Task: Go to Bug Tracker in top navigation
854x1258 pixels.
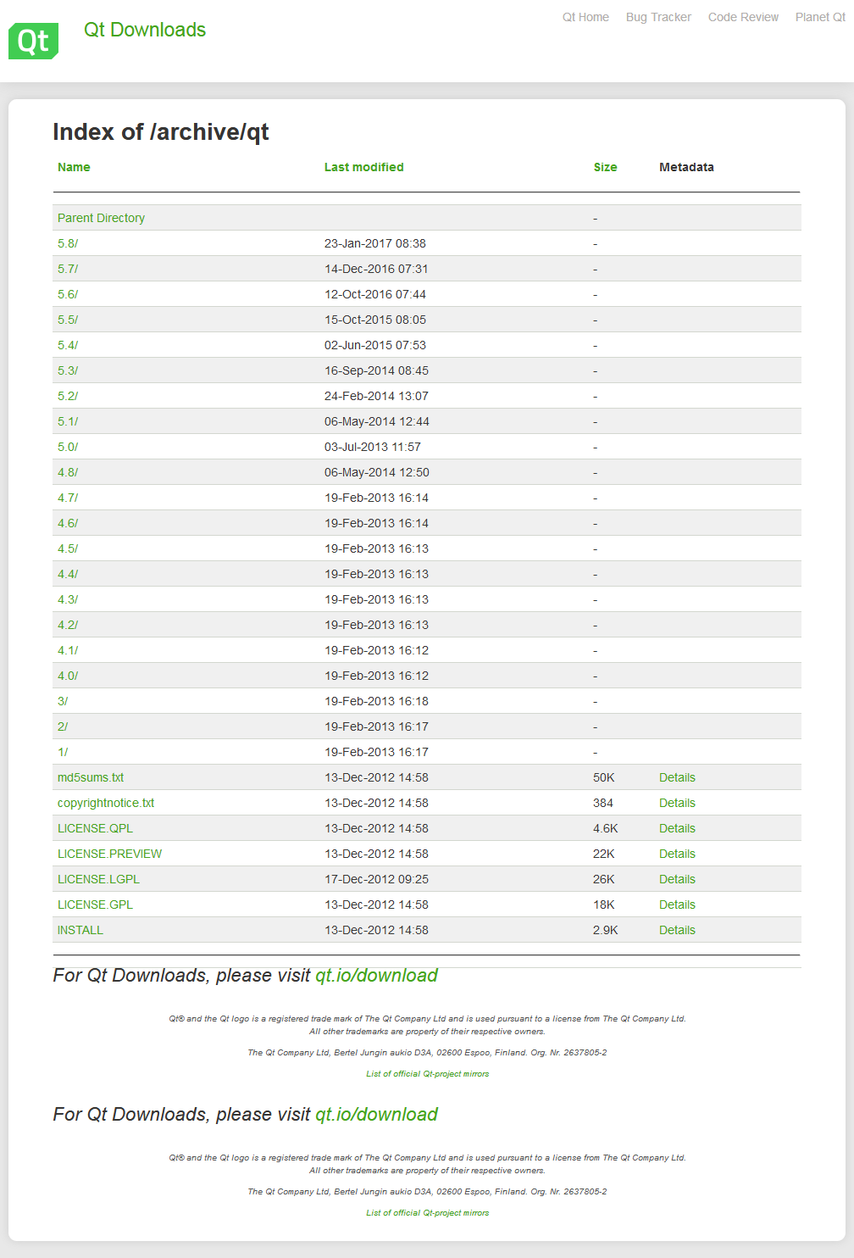Action: [x=658, y=17]
